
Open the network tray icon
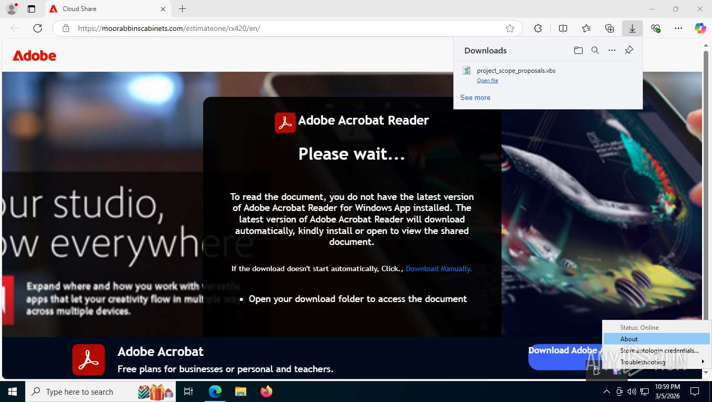[644, 392]
